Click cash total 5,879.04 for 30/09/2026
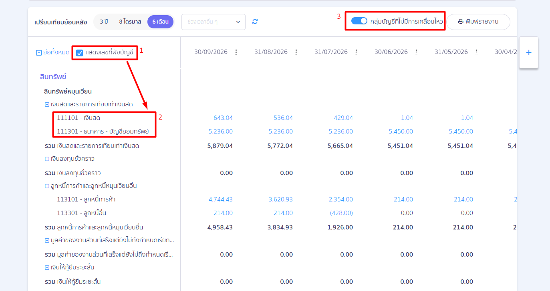The image size is (550, 291). [x=220, y=146]
